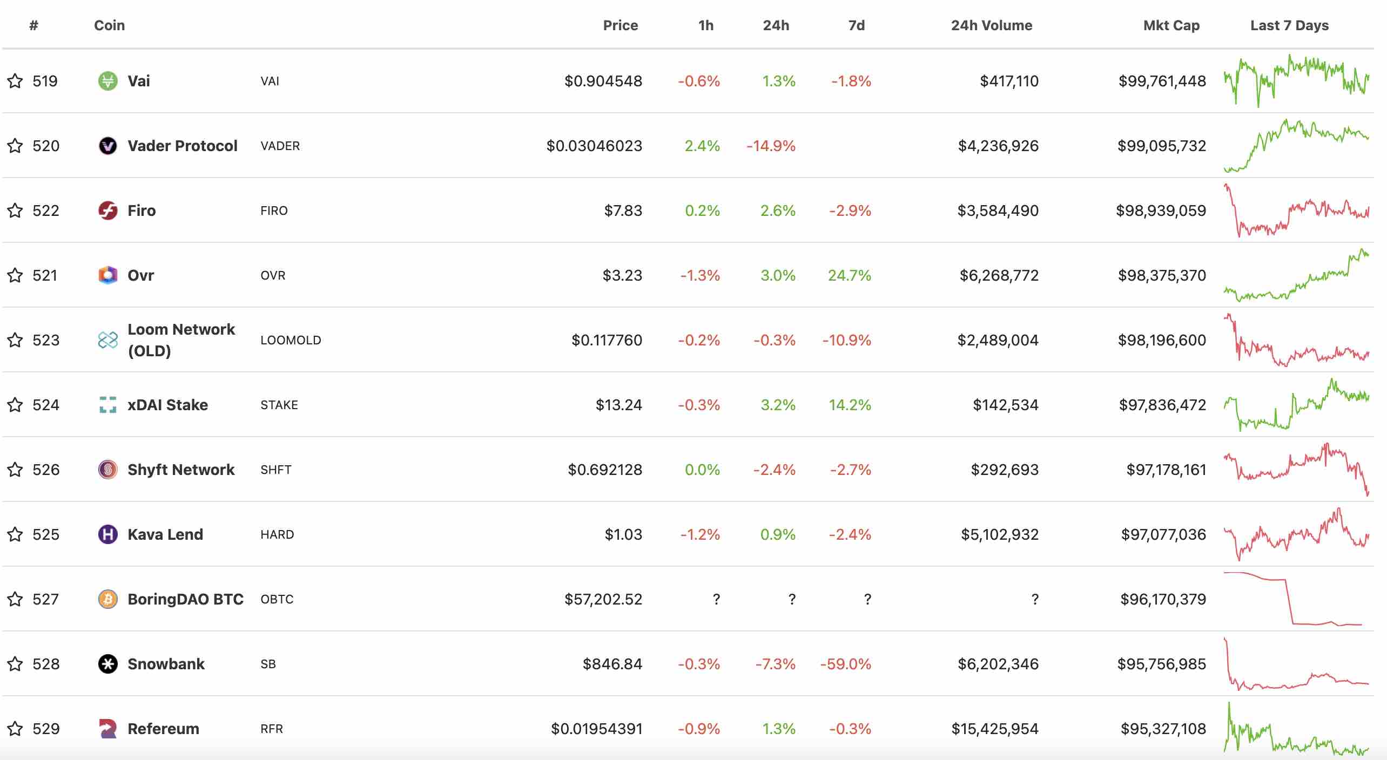The height and width of the screenshot is (760, 1387).
Task: Go to the Snowbank coin page
Action: (166, 664)
